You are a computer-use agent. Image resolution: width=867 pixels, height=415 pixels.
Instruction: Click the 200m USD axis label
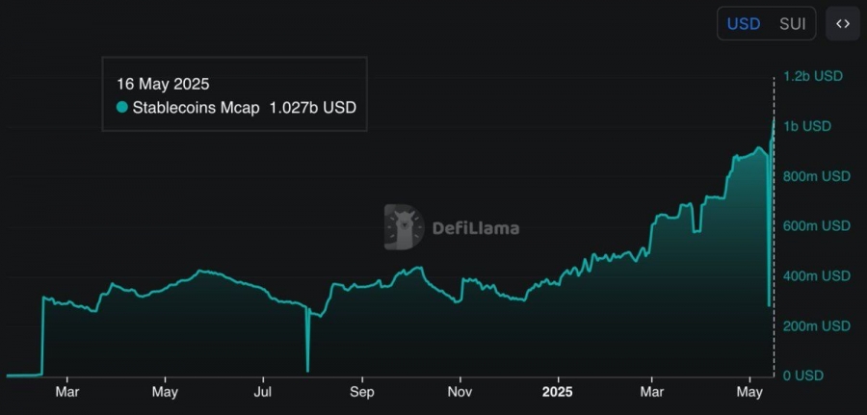click(817, 325)
